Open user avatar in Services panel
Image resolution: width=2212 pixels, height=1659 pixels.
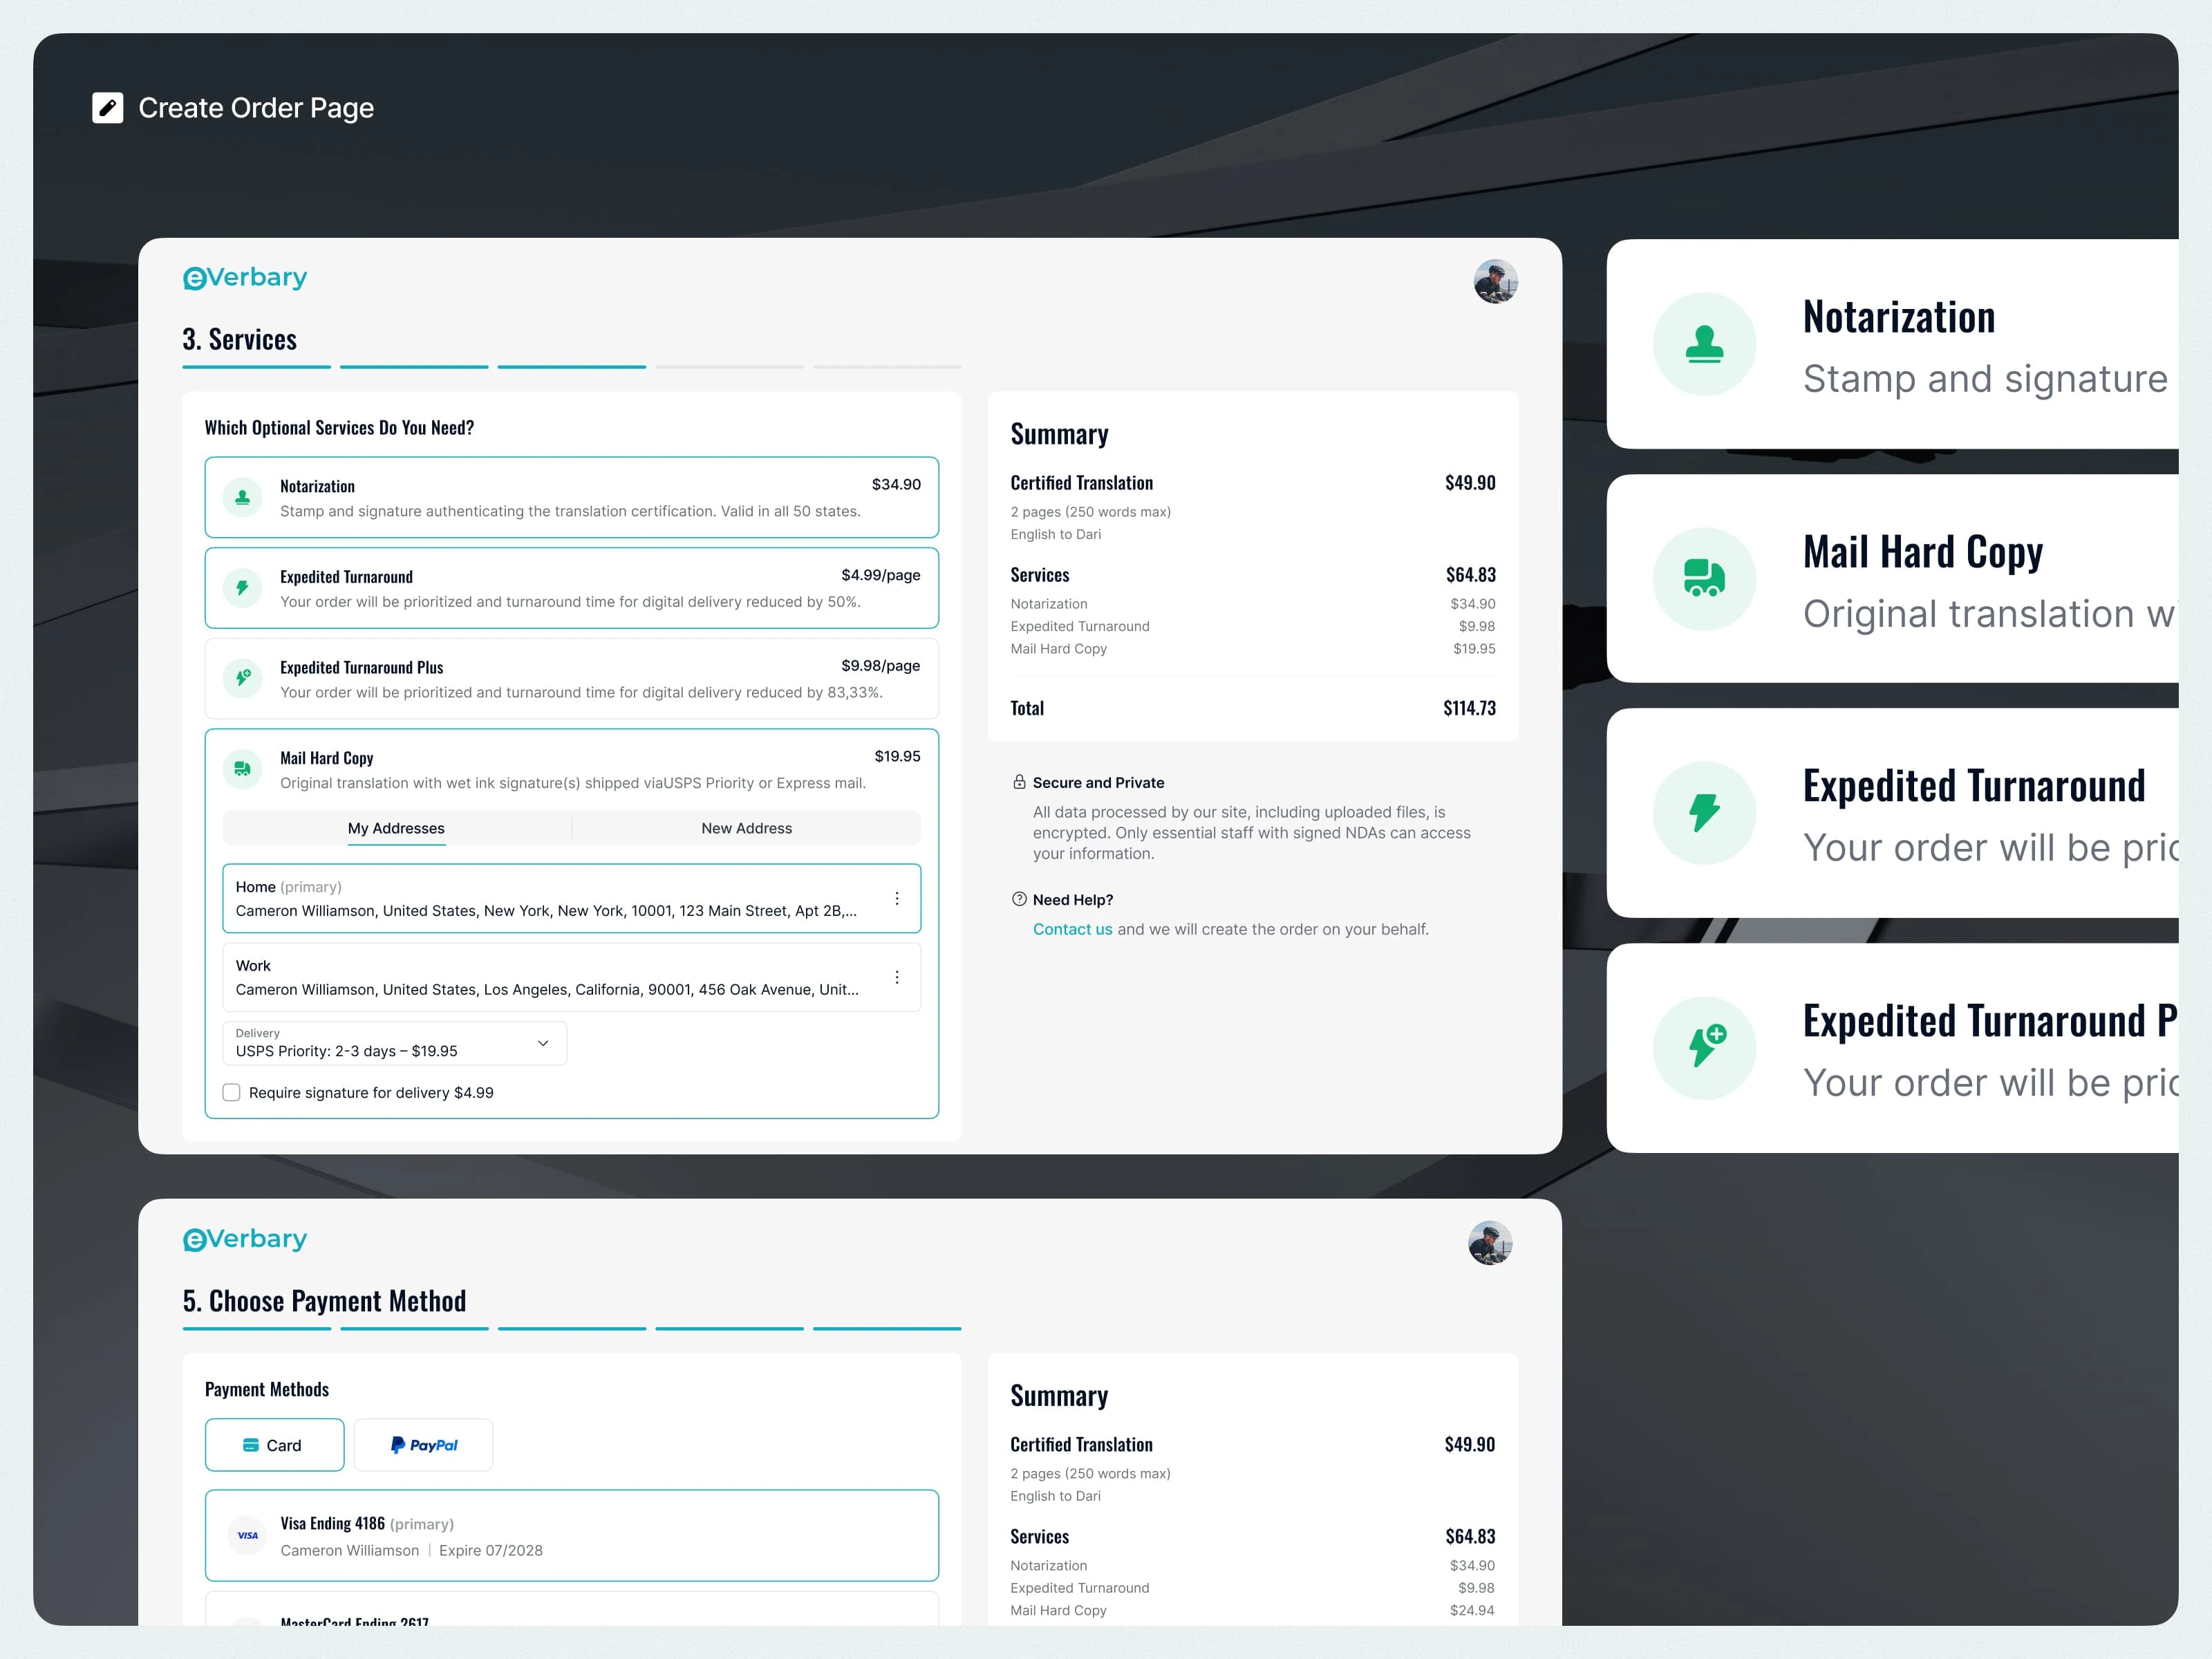pyautogui.click(x=1495, y=281)
